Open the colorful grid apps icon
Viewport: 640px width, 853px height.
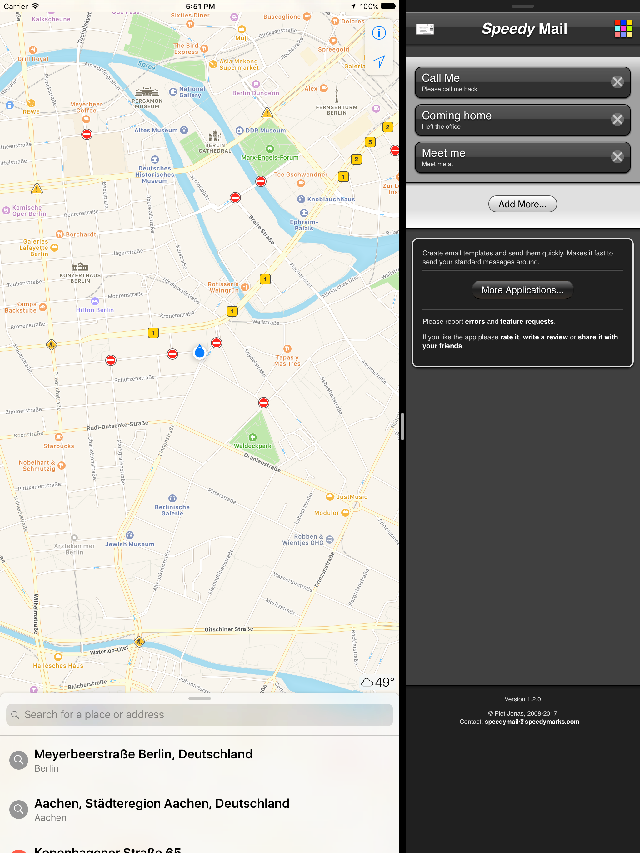click(623, 29)
